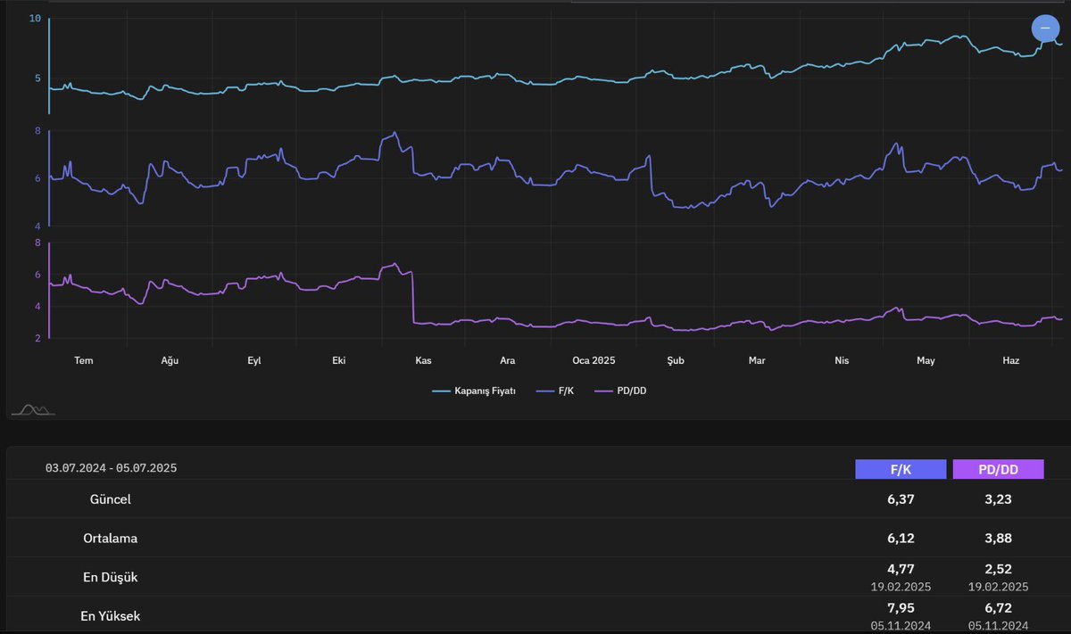Click the En Düşük row label
Viewport: 1071px width, 634px height.
tap(111, 577)
